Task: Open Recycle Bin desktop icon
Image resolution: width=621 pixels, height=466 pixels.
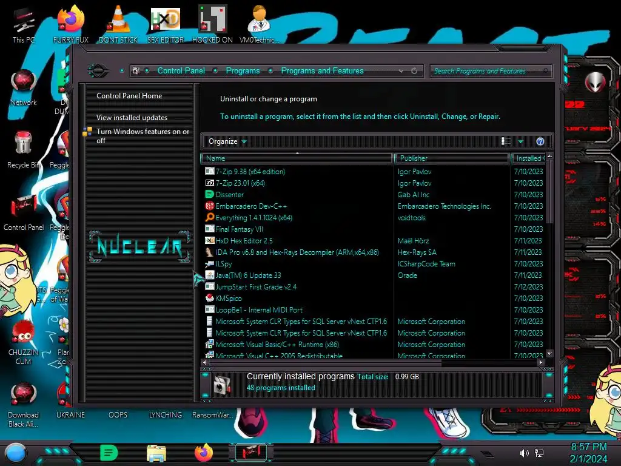Action: (x=24, y=150)
